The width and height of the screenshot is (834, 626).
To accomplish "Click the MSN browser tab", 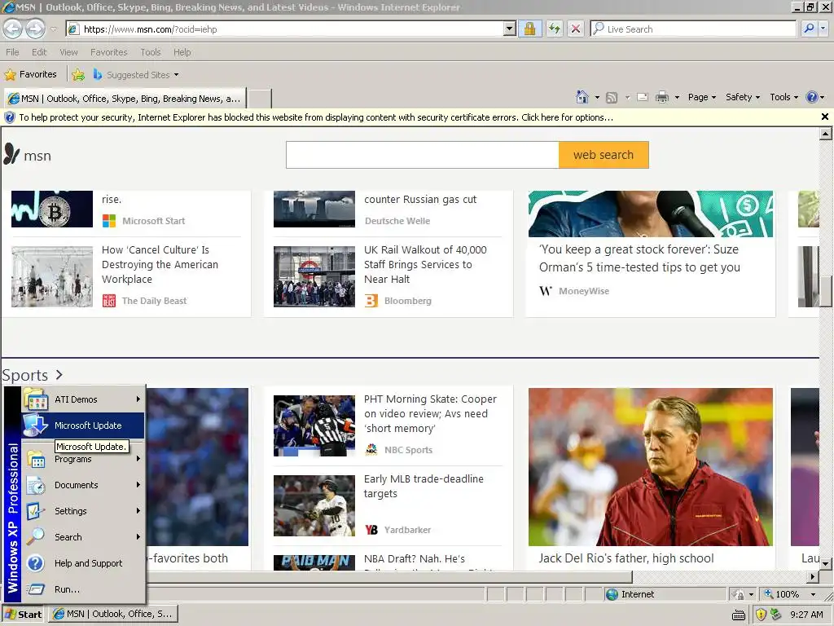I will [125, 99].
